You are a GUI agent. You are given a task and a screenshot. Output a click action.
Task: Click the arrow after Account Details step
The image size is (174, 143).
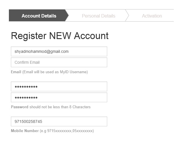pos(67,16)
